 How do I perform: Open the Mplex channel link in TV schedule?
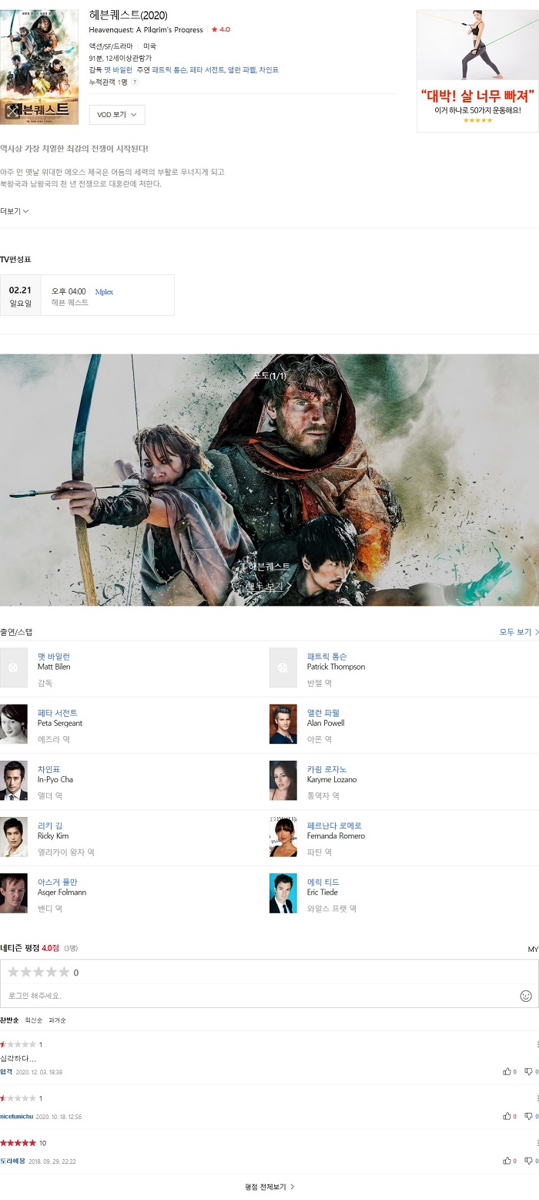(104, 292)
